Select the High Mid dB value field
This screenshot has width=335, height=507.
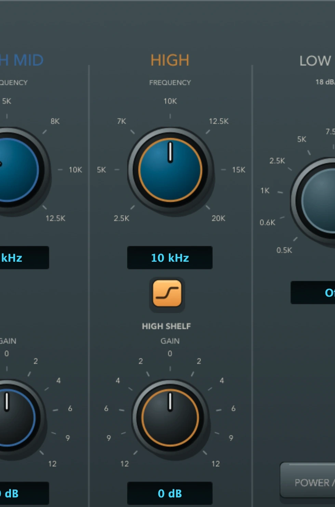pyautogui.click(x=24, y=493)
